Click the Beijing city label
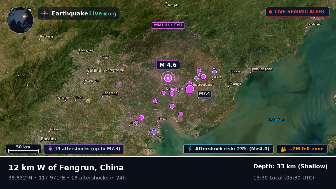Screen dimensions: 336x189 [x=94, y=70]
